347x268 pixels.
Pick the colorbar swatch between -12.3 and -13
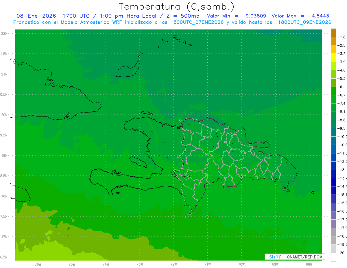tap(333, 166)
